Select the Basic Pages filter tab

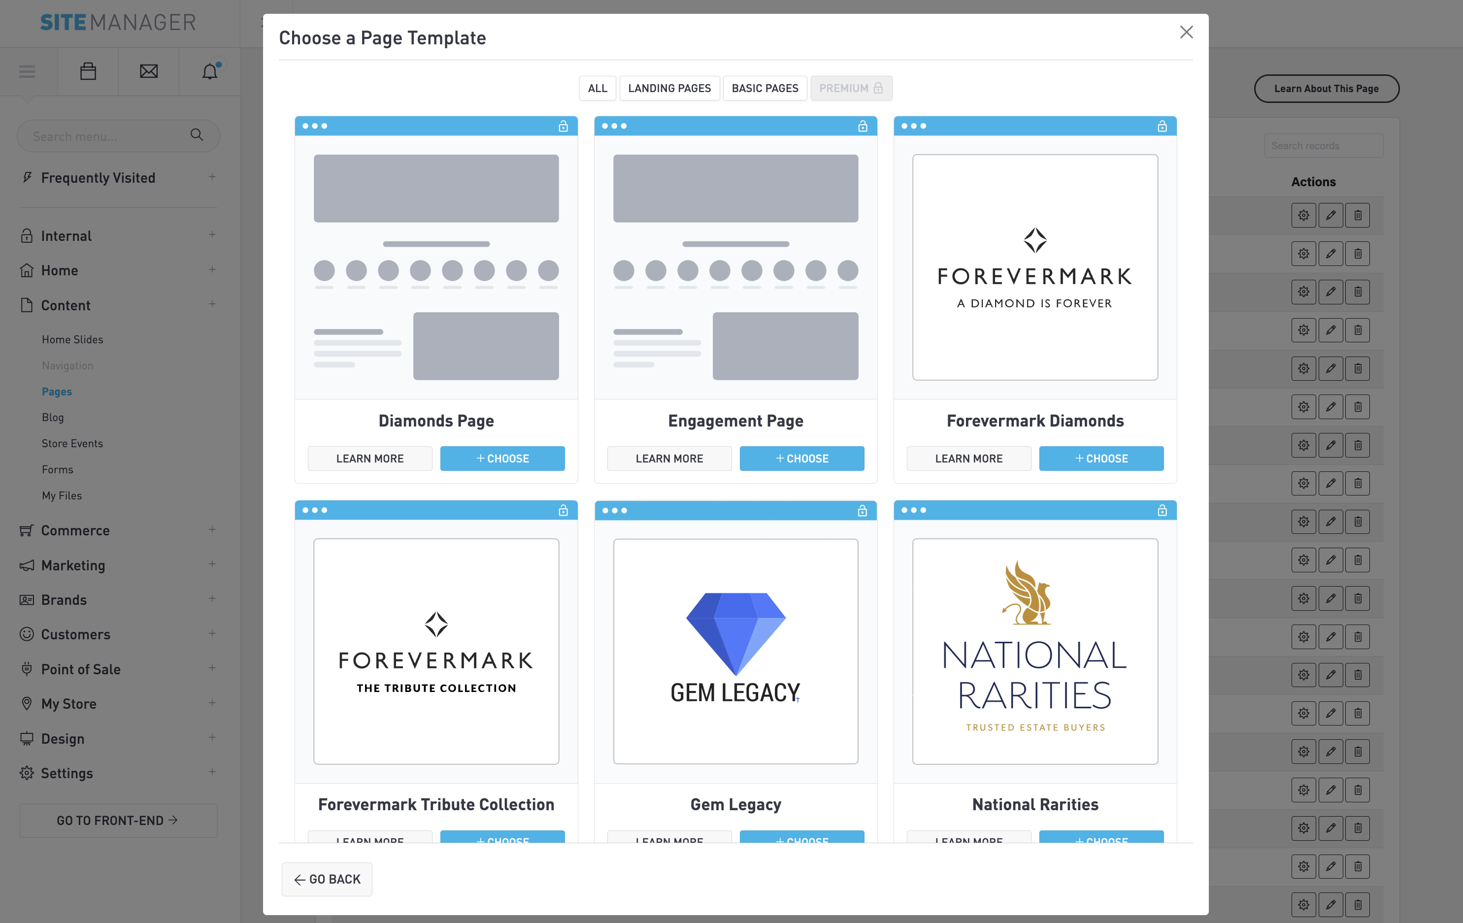765,88
